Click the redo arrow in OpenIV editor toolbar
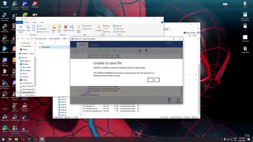This screenshot has width=253, height=142. [x=83, y=50]
